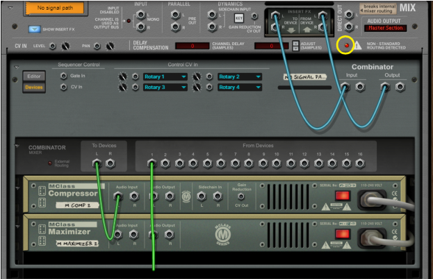Click the No signal path tape label
Image resolution: width=433 pixels, height=279 pixels.
point(55,8)
